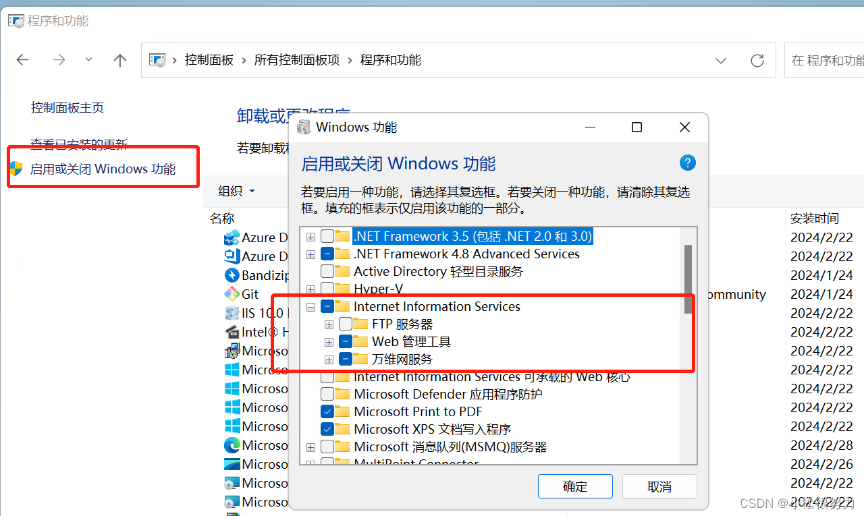Uncheck Microsoft Print to PDF
This screenshot has width=864, height=516.
[x=327, y=411]
